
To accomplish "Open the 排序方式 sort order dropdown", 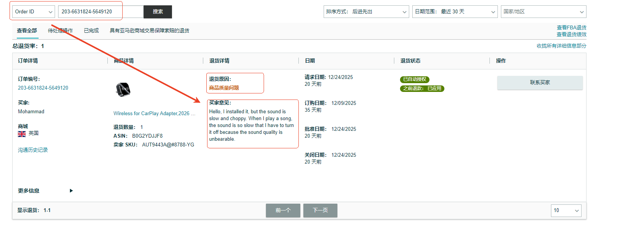I will (366, 12).
